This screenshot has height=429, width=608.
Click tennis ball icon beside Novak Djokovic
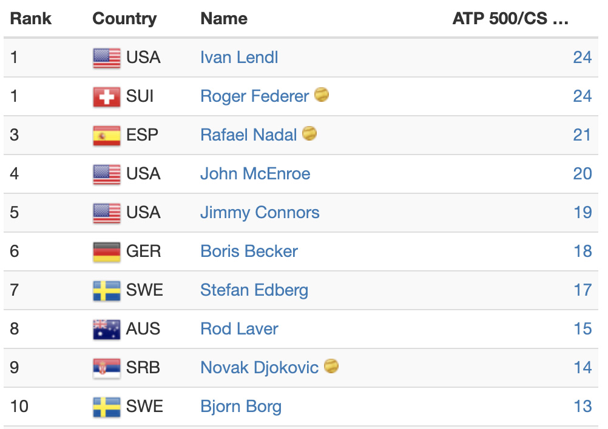tap(331, 366)
